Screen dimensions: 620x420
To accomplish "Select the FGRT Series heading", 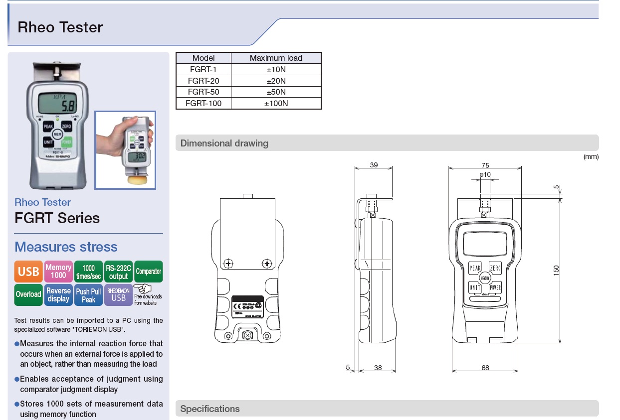I will 57,218.
